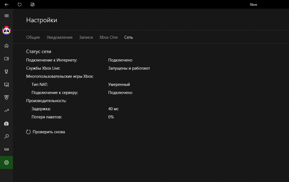Go to the Home sidebar icon
Viewport: 289px width, 182px height.
[6, 46]
